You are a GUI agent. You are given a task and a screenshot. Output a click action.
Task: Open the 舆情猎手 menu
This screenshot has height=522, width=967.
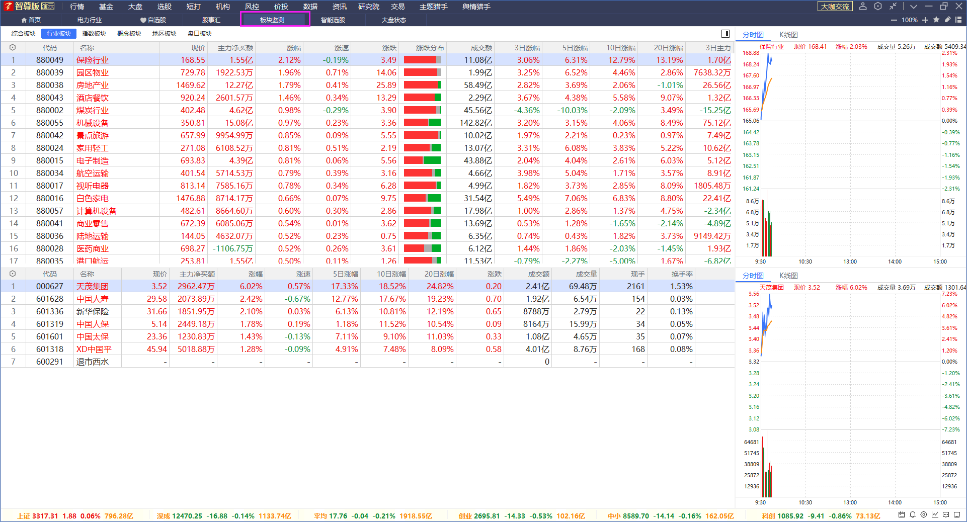(x=476, y=7)
